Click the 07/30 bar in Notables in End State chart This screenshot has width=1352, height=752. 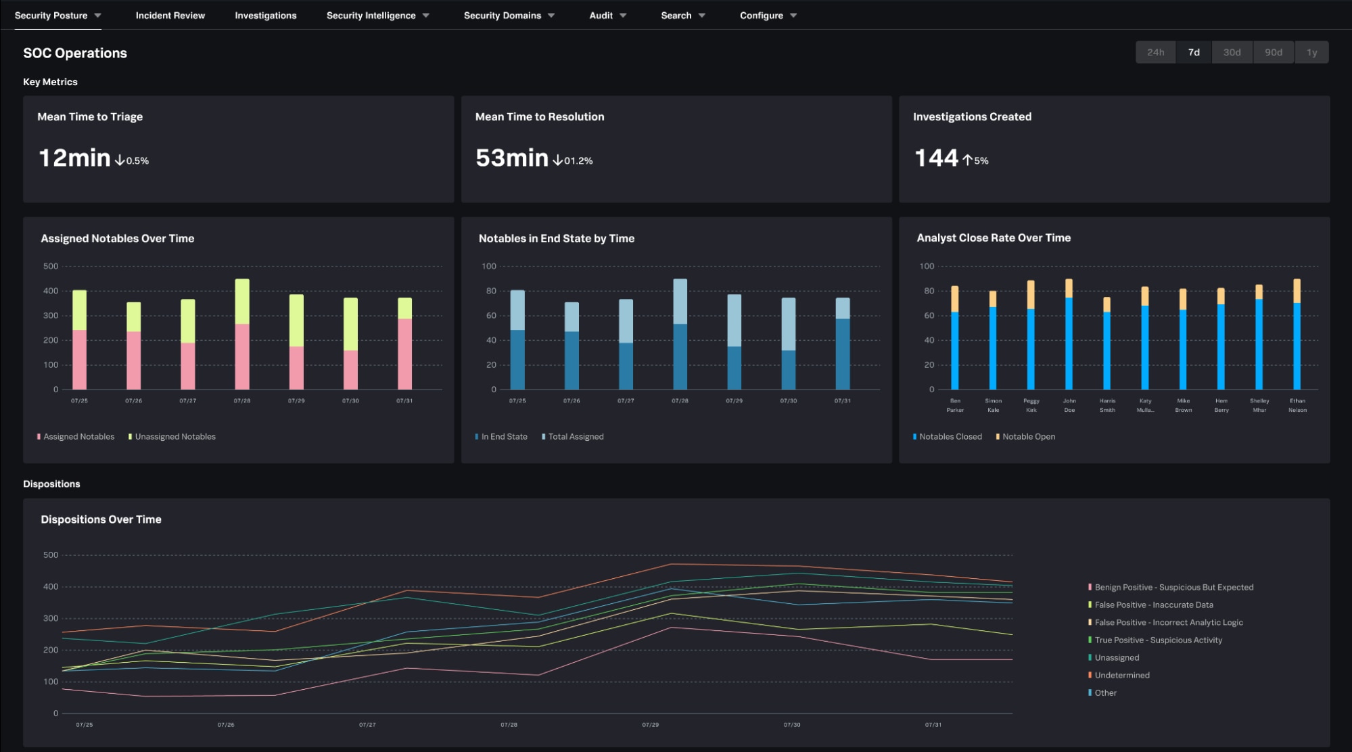point(788,344)
